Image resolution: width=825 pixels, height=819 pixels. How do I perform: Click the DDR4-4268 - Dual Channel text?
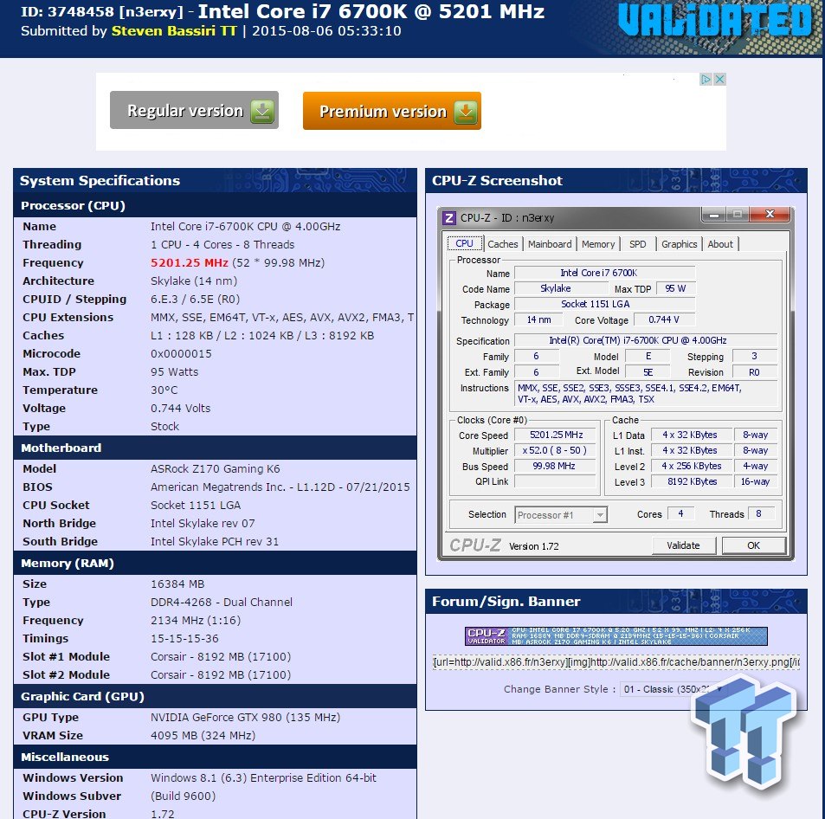pyautogui.click(x=222, y=603)
